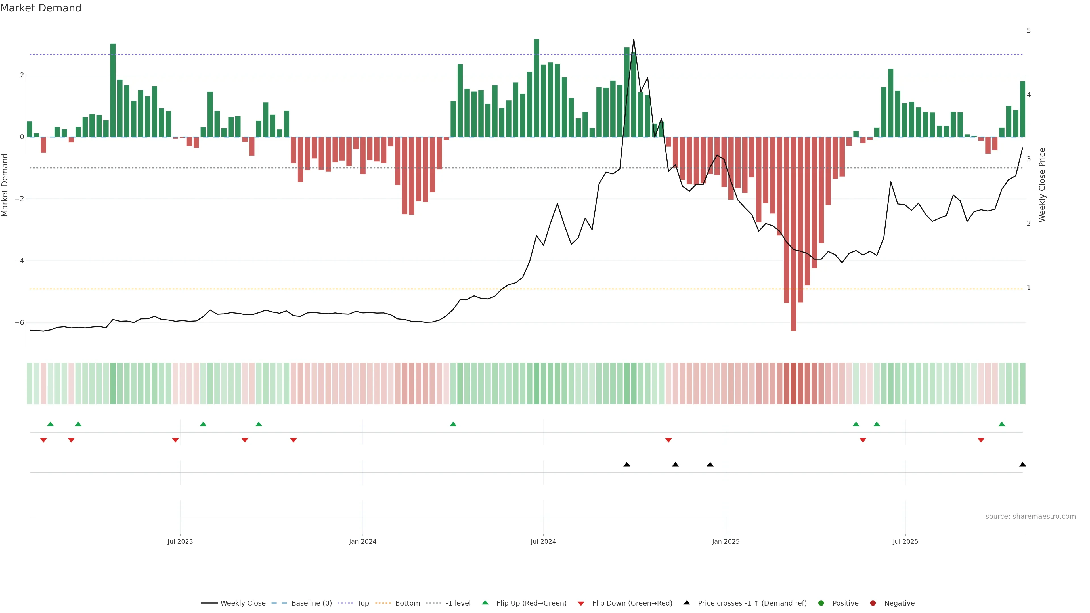Toggle the Top dotted line legend
This screenshot has height=613, width=1090.
coord(363,603)
